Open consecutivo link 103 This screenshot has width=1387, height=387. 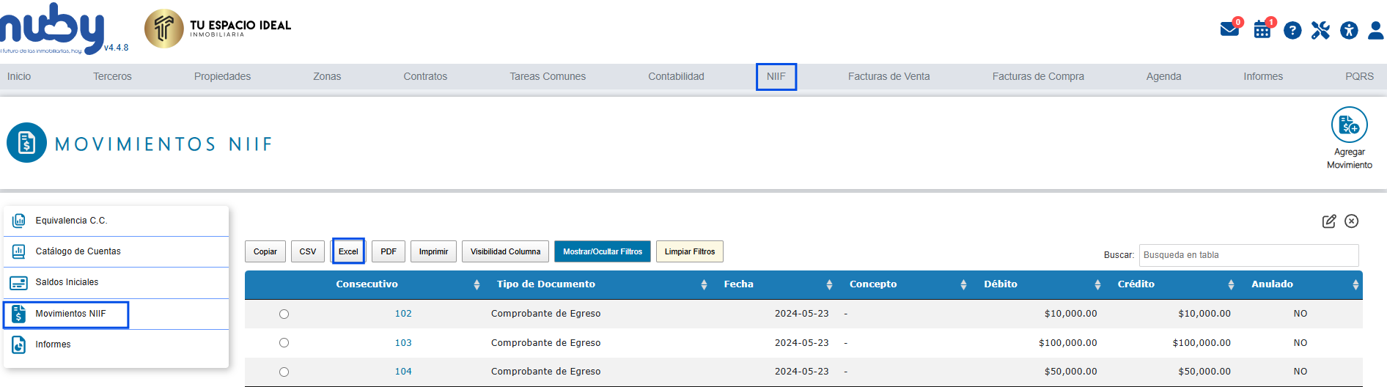pos(403,343)
